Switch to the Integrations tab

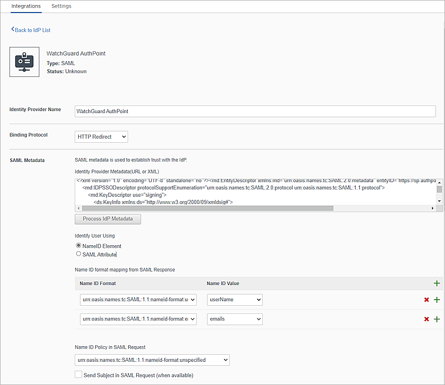tap(26, 6)
